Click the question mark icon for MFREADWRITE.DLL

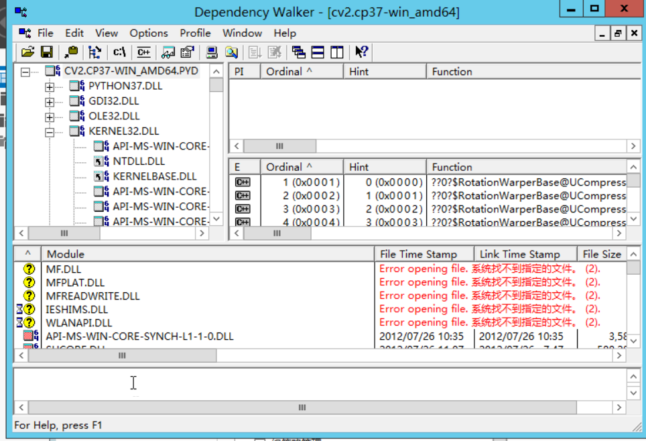point(29,296)
